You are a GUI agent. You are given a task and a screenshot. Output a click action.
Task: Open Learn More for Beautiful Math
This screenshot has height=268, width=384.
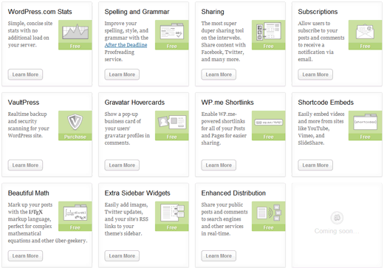25,256
